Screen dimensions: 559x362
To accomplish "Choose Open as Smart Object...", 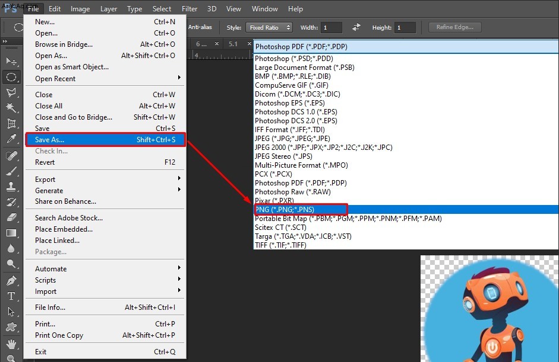I will coord(106,67).
